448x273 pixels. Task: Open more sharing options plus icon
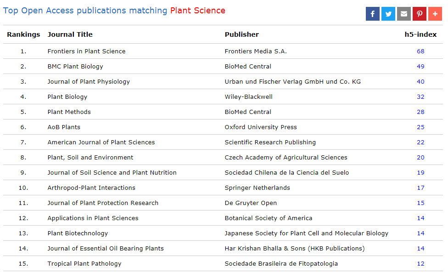pyautogui.click(x=435, y=14)
